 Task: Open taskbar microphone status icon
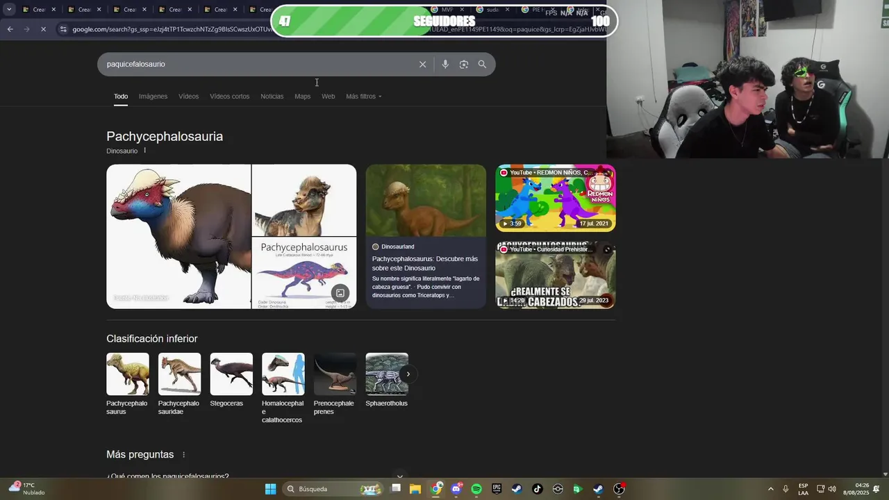(x=786, y=489)
